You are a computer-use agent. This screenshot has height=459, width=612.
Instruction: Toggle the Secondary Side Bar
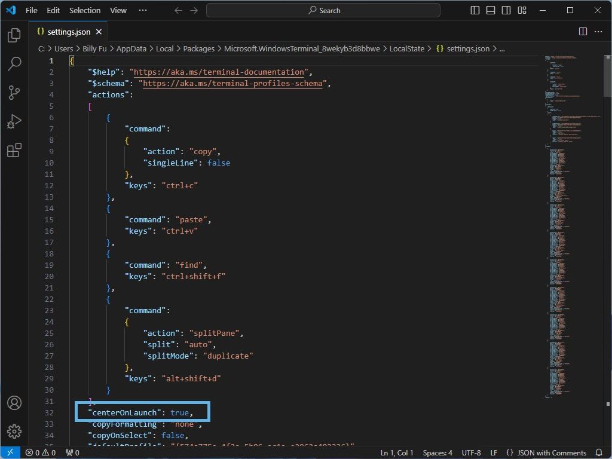pos(506,10)
